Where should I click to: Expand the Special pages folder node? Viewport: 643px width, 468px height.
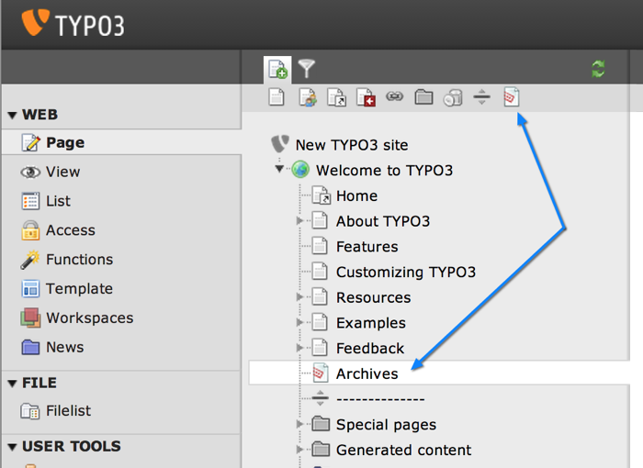coord(299,424)
